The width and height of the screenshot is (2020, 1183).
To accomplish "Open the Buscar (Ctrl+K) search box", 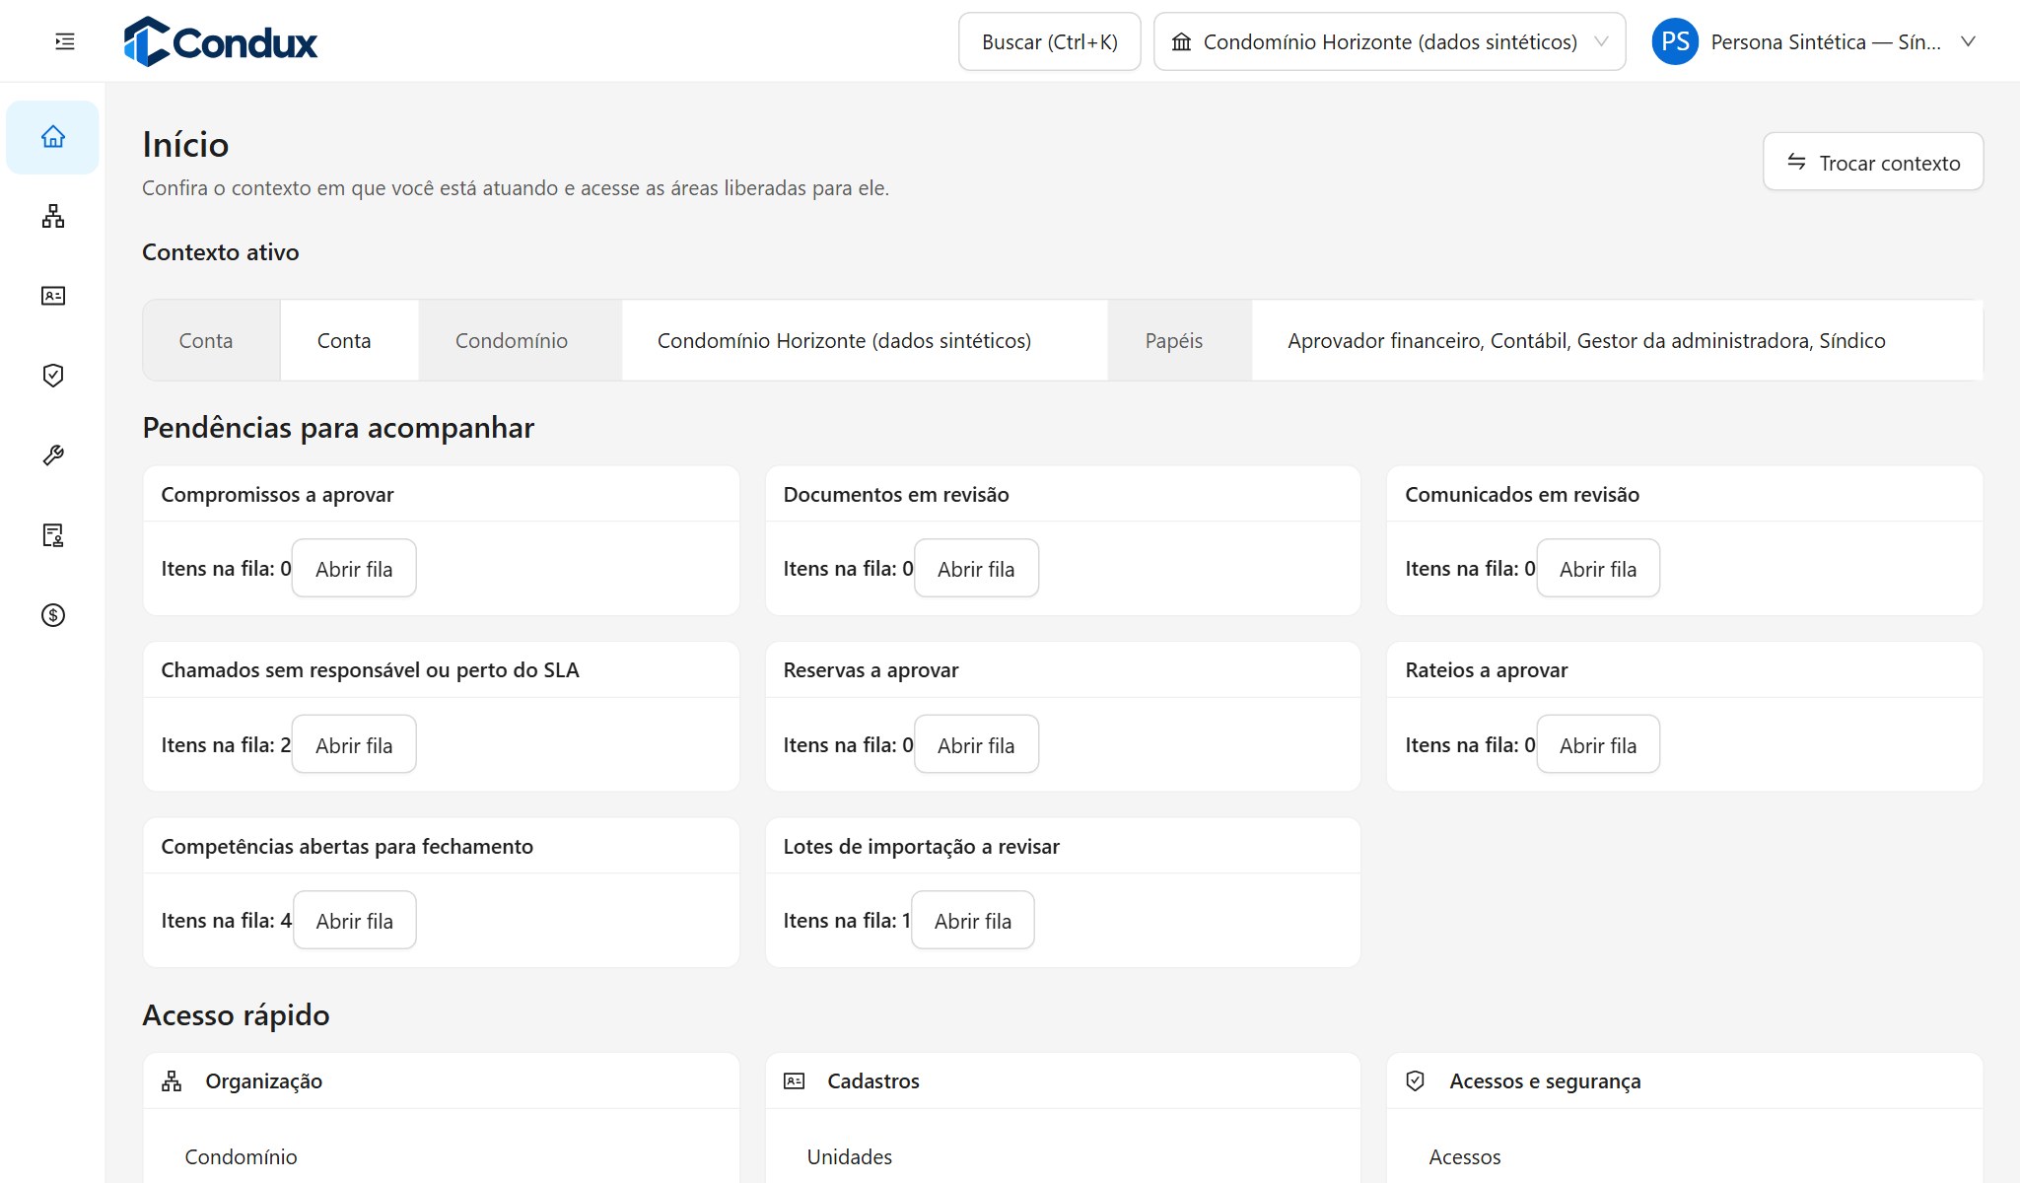I will [1049, 41].
